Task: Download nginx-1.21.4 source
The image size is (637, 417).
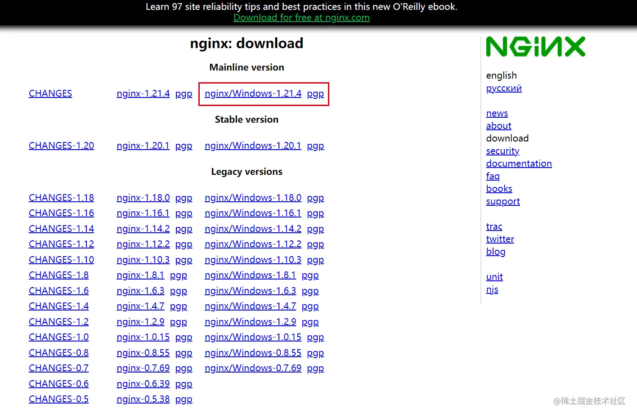Action: [x=143, y=93]
